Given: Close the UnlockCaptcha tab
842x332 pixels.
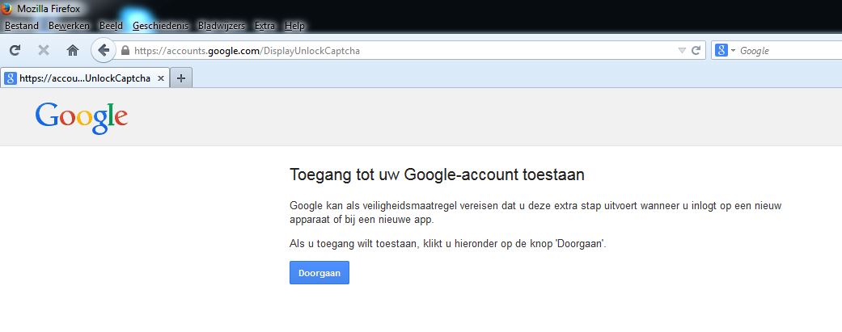Looking at the screenshot, I should 161,78.
